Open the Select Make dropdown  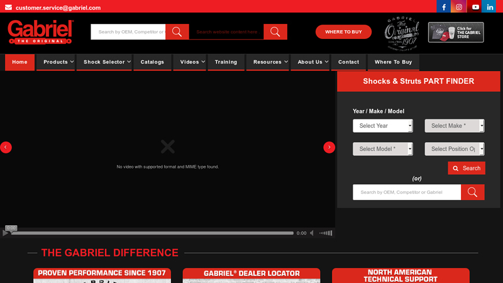(454, 126)
